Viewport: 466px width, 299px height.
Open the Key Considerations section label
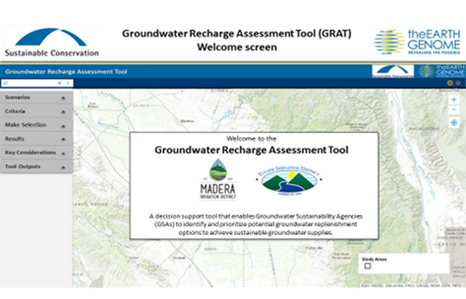coord(30,153)
